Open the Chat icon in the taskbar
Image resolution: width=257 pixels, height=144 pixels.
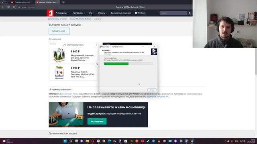tap(82, 141)
